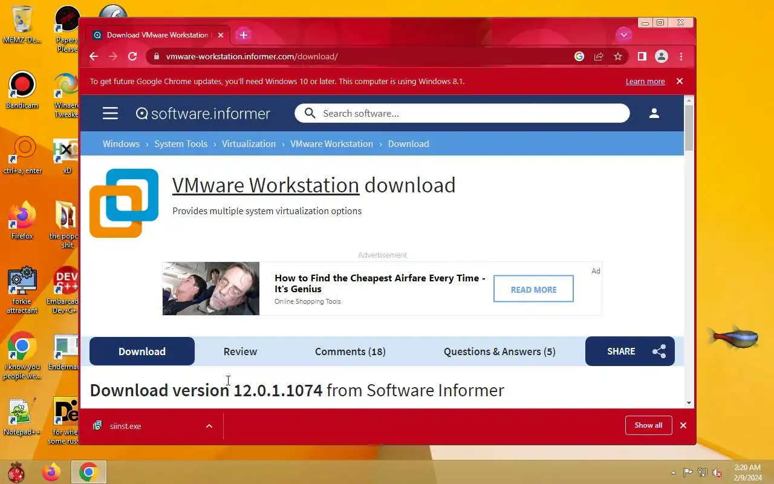This screenshot has width=774, height=484.
Task: Open Firefox desktop shortcut
Action: tap(22, 221)
